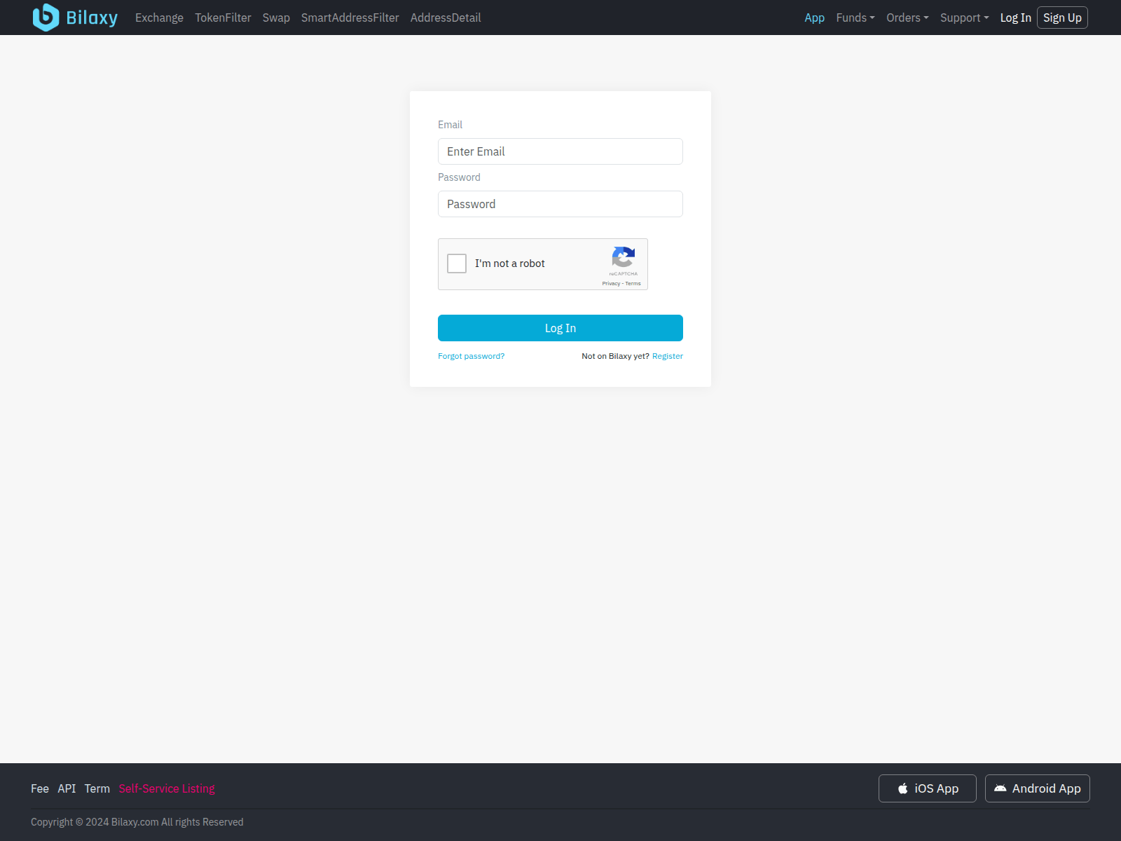Open the TokenFilter page
Viewport: 1121px width, 841px height.
pos(223,18)
